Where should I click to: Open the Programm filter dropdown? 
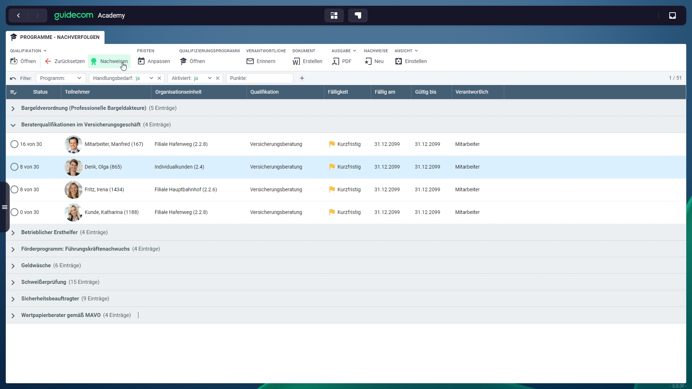pyautogui.click(x=61, y=78)
